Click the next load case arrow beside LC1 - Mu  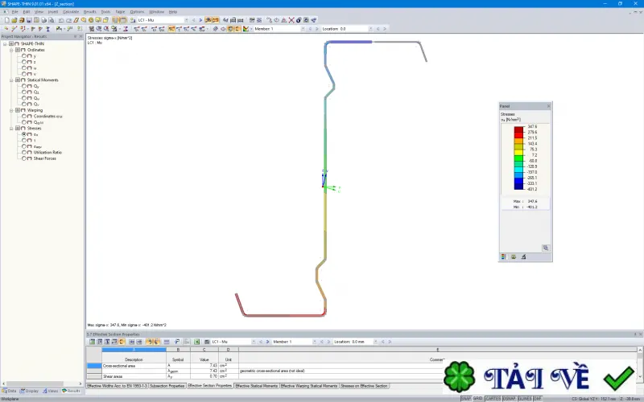pos(200,19)
